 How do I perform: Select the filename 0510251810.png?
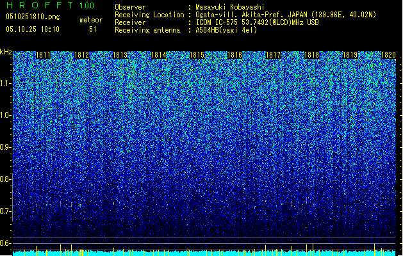point(33,17)
